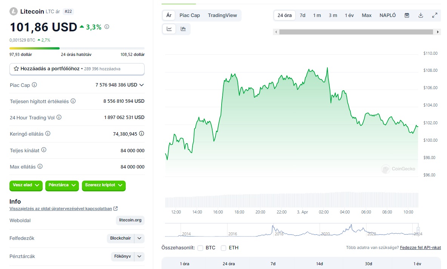447x269 pixels.
Task: Tick the ETH comparison checkbox
Action: point(223,248)
